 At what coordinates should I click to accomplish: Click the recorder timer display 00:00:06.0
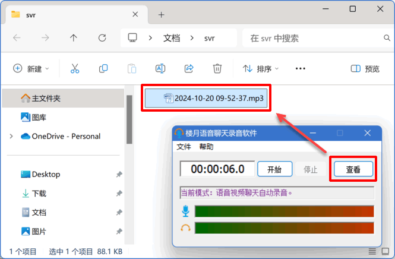pos(217,169)
